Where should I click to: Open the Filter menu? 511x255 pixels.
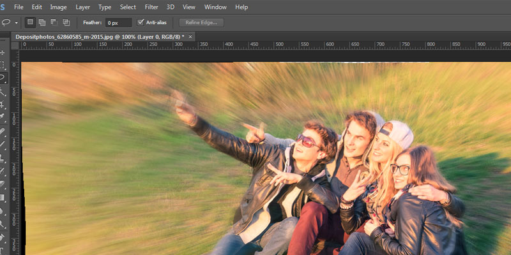click(x=151, y=7)
